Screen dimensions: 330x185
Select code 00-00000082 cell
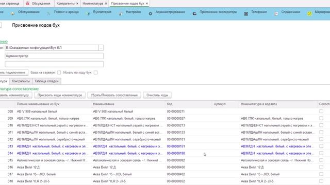(176, 160)
